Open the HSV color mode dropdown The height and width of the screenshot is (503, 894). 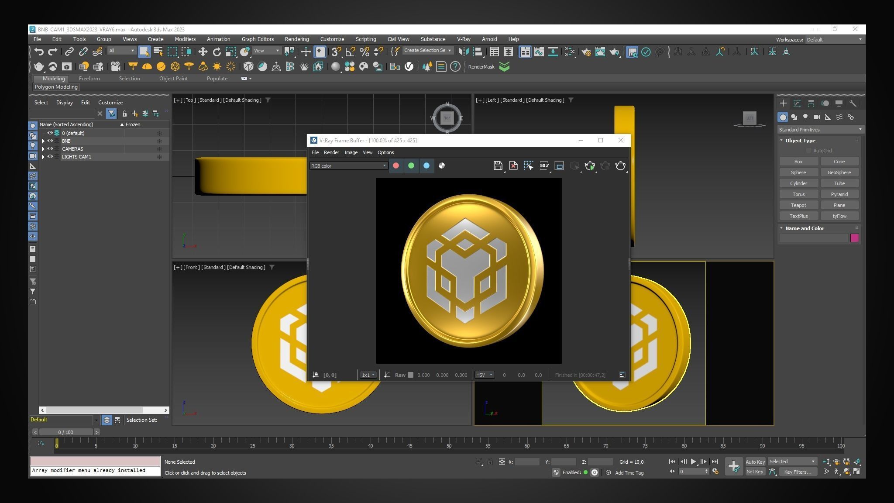[484, 375]
